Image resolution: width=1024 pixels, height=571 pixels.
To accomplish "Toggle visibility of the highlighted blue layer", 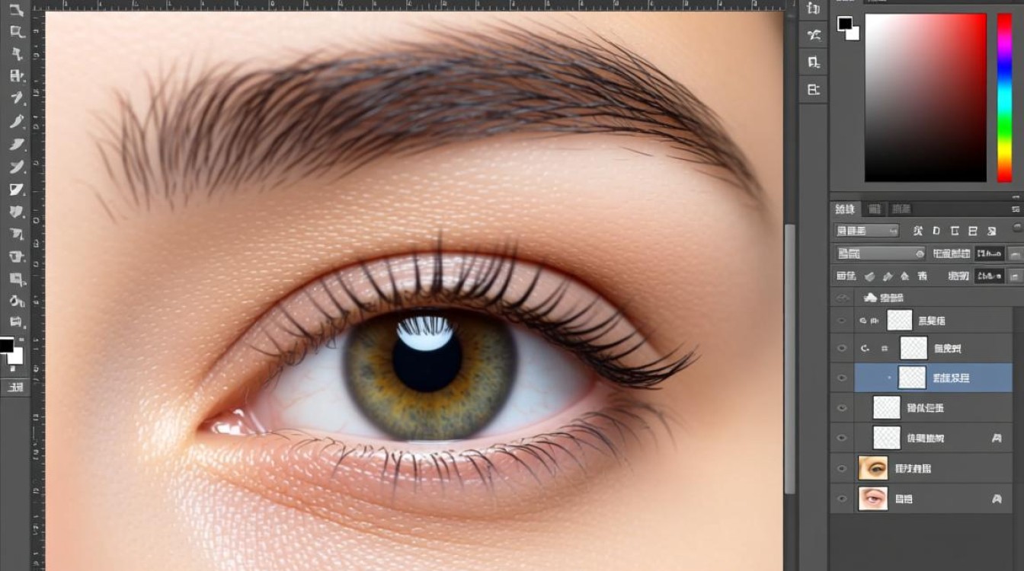I will (x=842, y=378).
